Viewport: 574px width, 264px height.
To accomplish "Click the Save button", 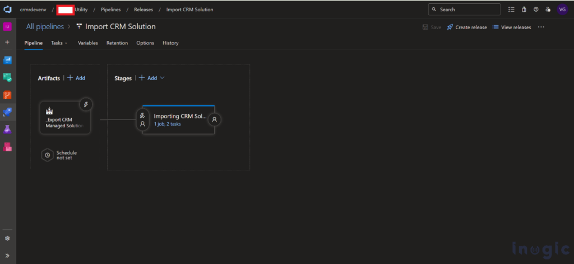I will 432,27.
